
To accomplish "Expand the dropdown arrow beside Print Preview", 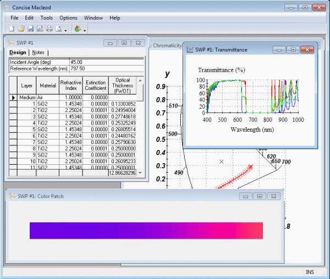I will pos(65,30).
